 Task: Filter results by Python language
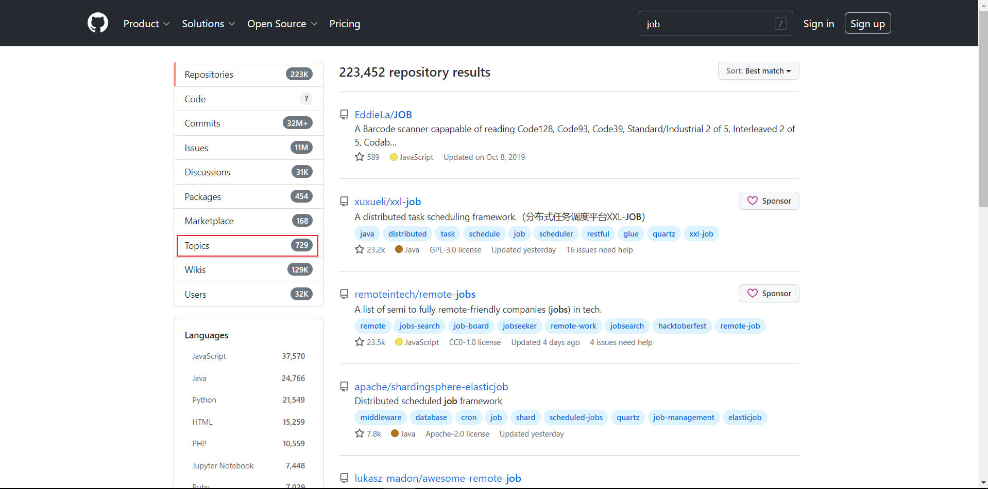pyautogui.click(x=248, y=400)
